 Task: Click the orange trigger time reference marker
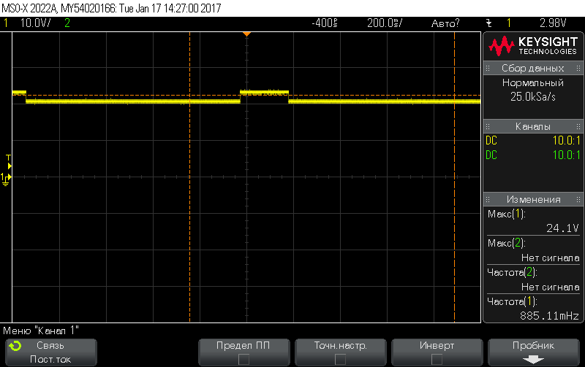[x=246, y=34]
